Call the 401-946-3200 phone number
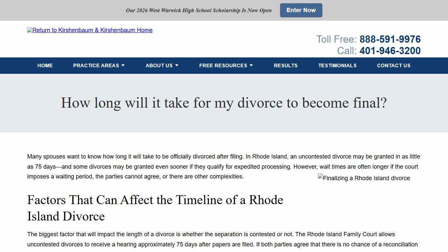Screen dimensions: 448x252 (x=390, y=51)
